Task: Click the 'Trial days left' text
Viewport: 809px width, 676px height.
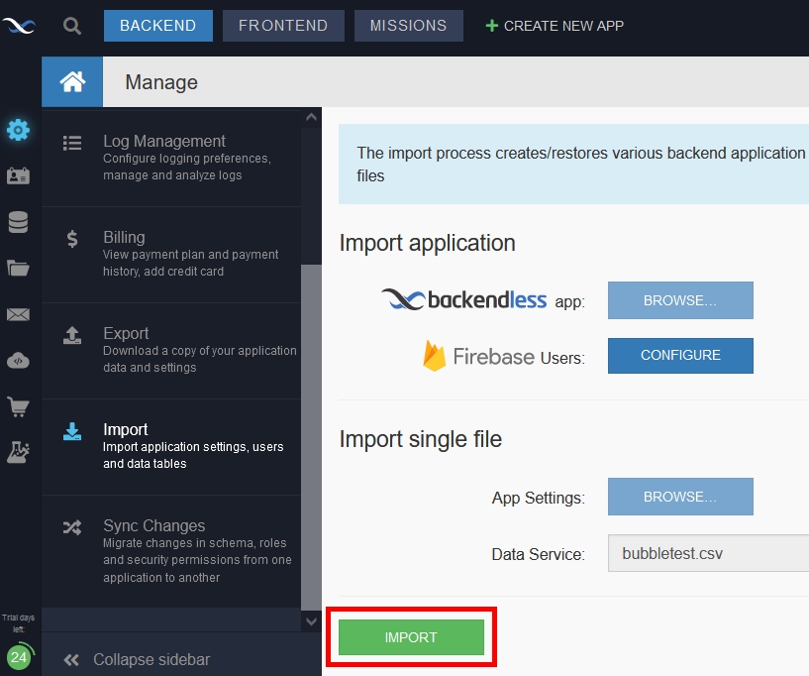Action: point(18,623)
